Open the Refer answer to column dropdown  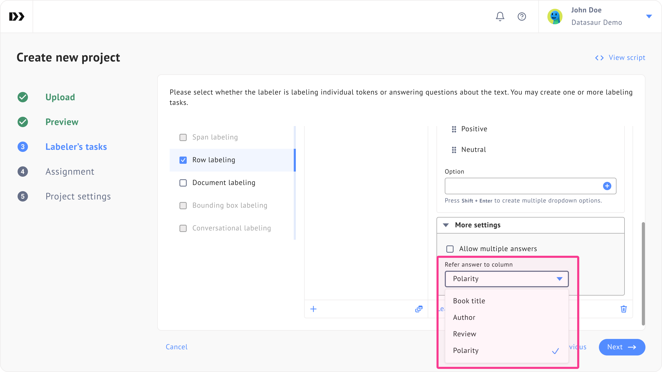[x=507, y=279]
